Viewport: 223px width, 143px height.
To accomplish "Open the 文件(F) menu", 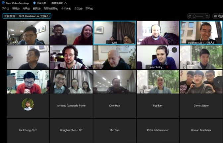I will [6, 8].
